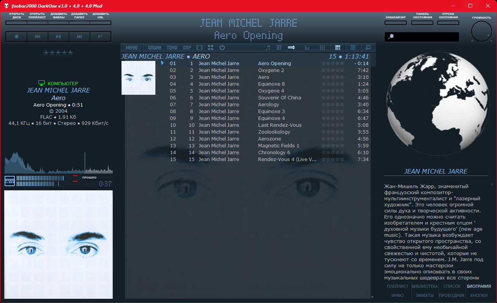
Task: Click the power icon in toolbar
Action: [222, 48]
